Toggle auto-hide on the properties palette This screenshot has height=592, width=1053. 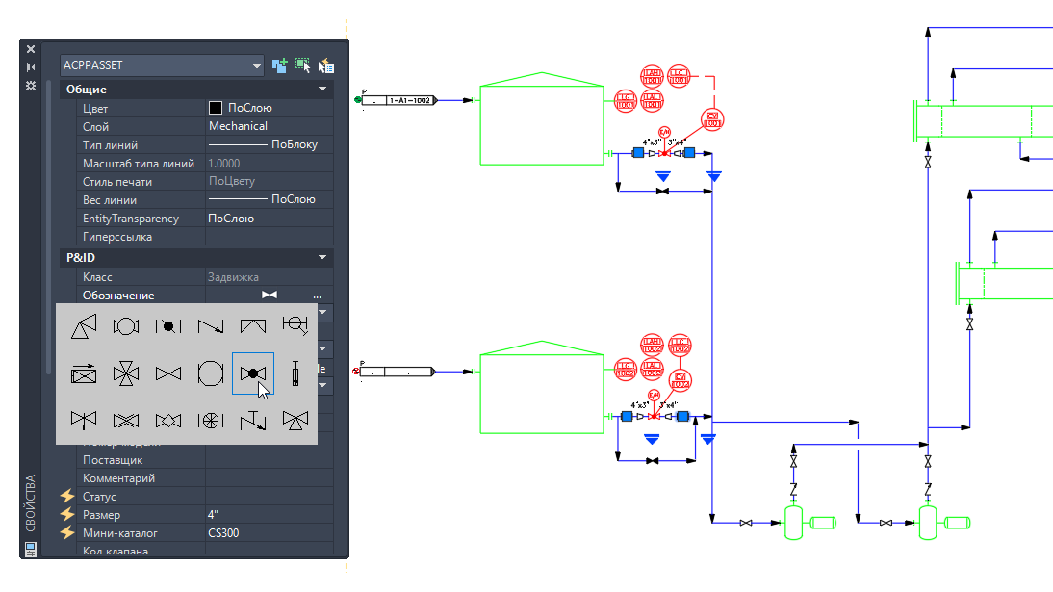[x=30, y=67]
